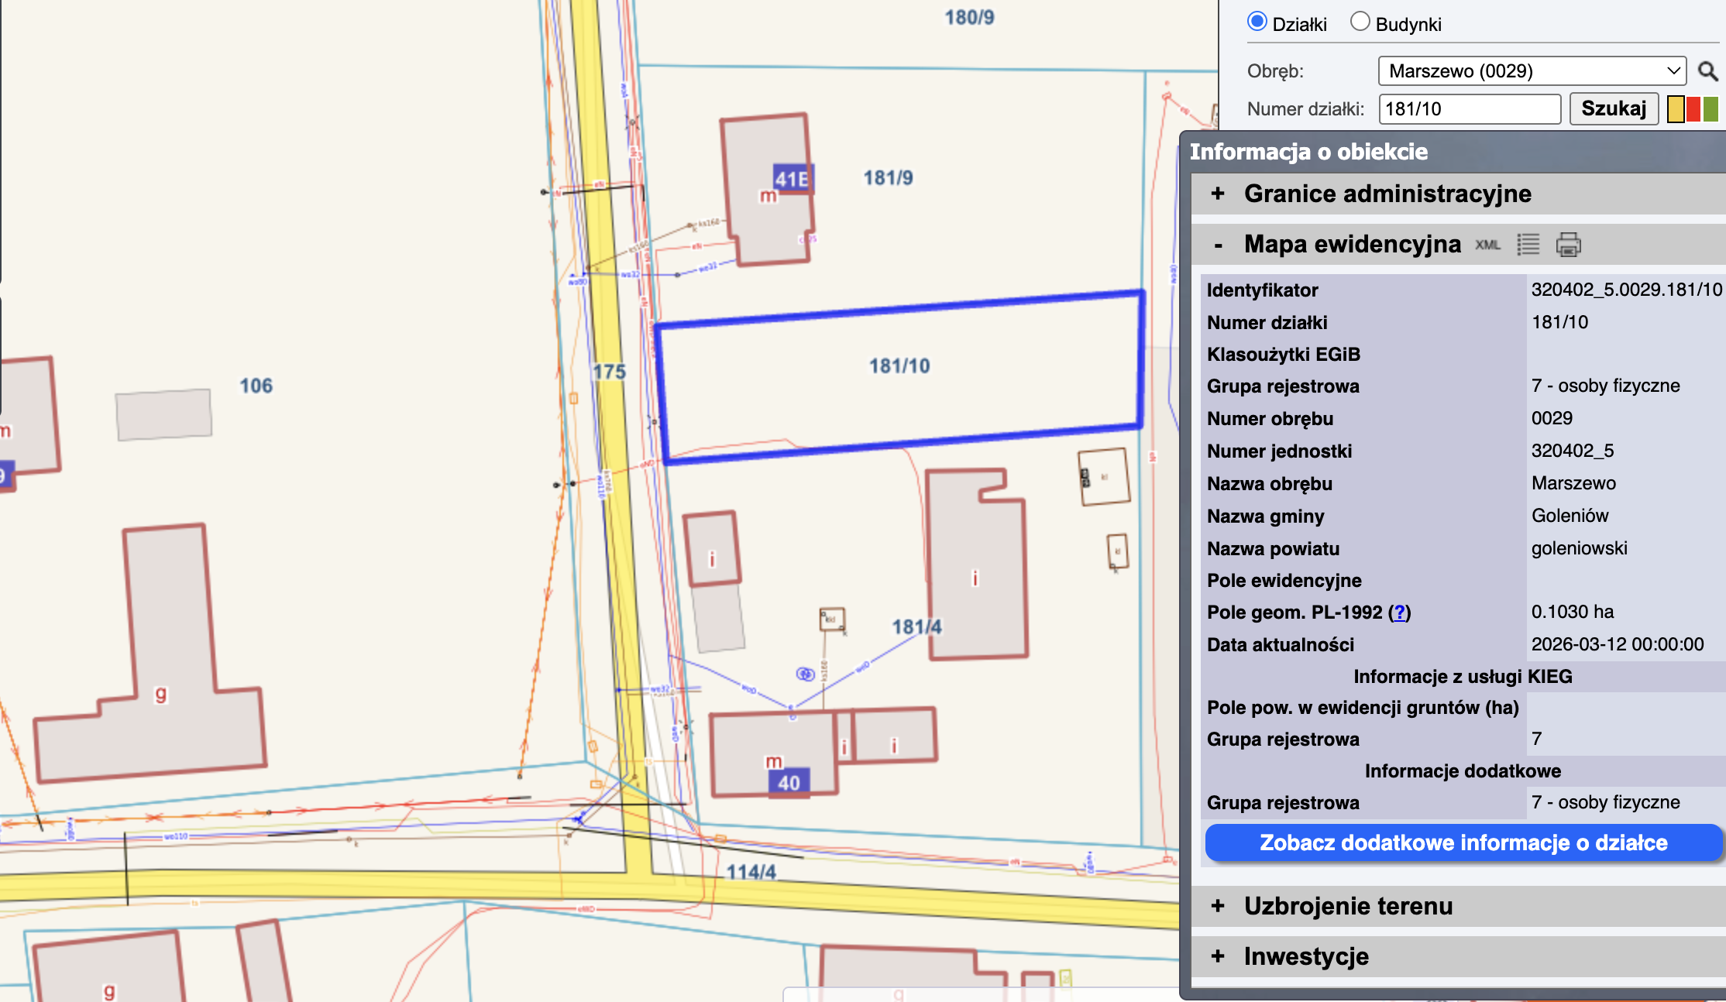
Task: Click the Numer działki input field
Action: tap(1469, 109)
